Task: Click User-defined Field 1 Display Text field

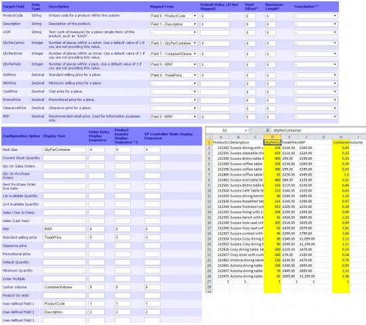Action: click(x=64, y=304)
